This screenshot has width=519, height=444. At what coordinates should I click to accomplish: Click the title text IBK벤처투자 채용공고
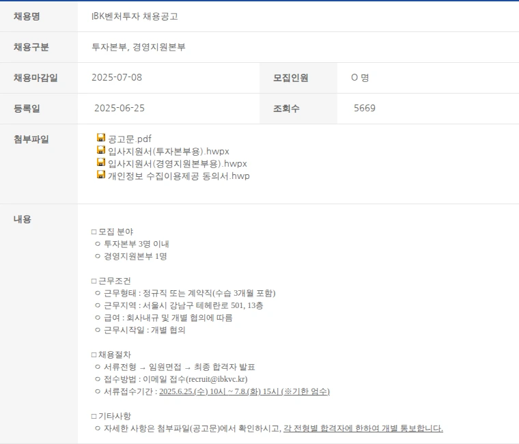(x=135, y=16)
